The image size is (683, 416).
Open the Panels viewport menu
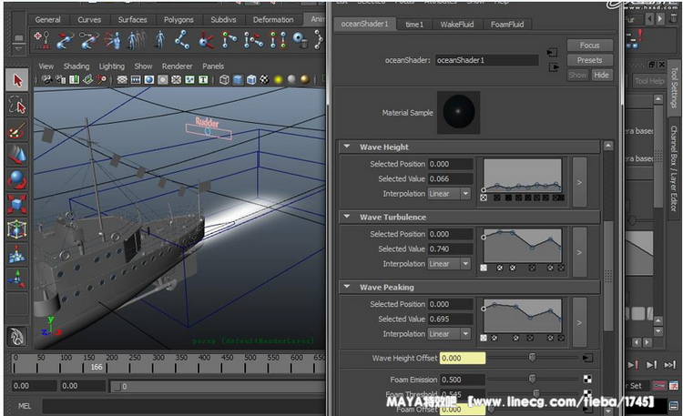pyautogui.click(x=213, y=66)
